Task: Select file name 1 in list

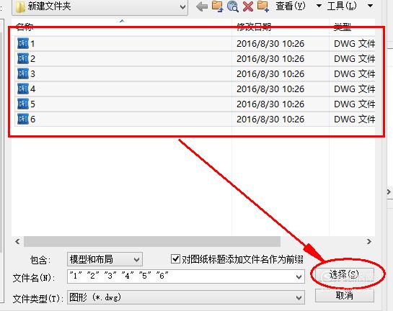Action: point(32,44)
